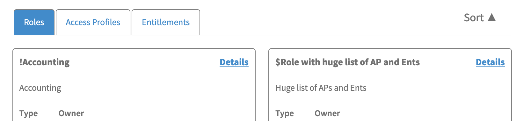This screenshot has height=121, width=516.
Task: Select the Accounting description text
Action: [x=40, y=88]
